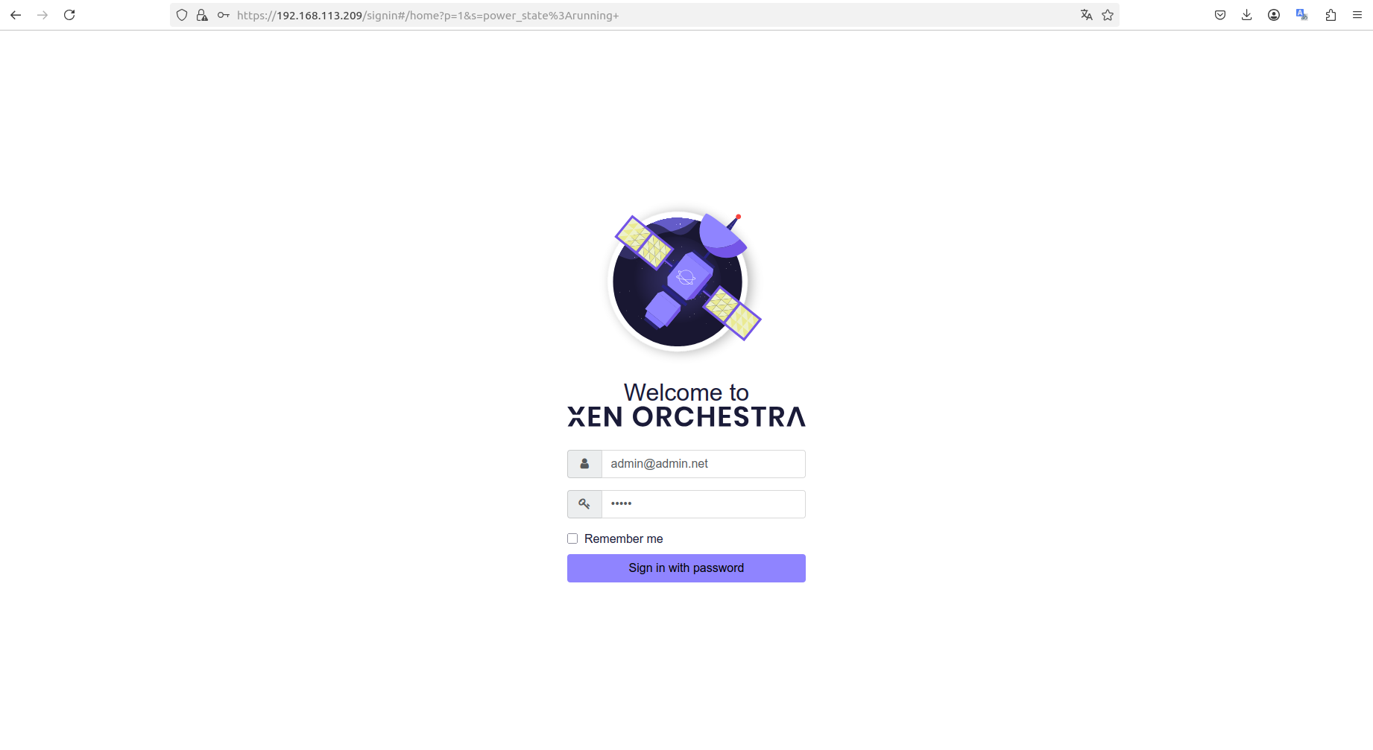Image resolution: width=1373 pixels, height=750 pixels.
Task: Click the browser back arrow
Action: click(16, 15)
